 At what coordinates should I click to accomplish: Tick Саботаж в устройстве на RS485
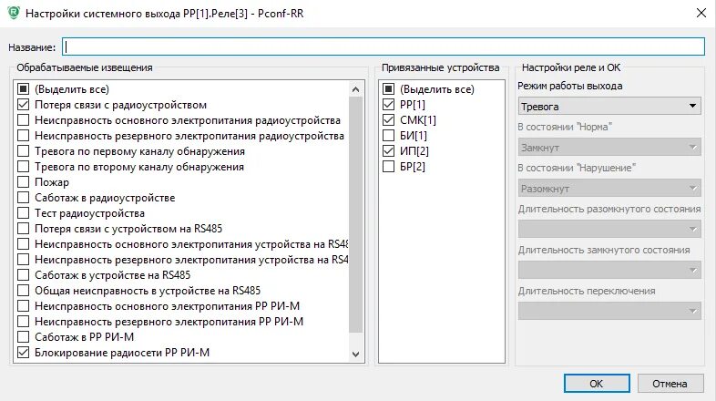pyautogui.click(x=24, y=275)
